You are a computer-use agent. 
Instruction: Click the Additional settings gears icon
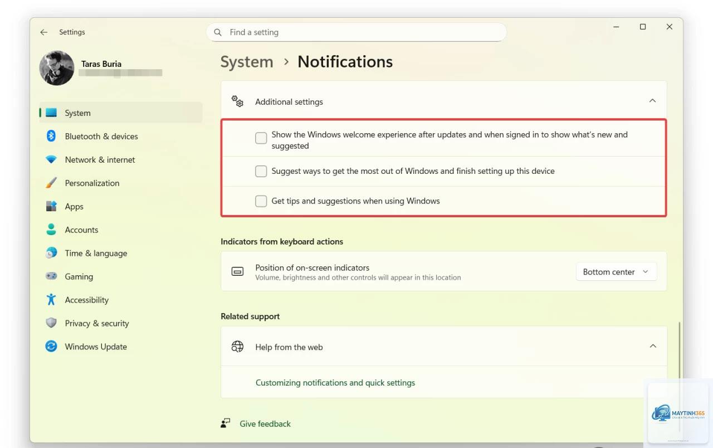pyautogui.click(x=238, y=101)
